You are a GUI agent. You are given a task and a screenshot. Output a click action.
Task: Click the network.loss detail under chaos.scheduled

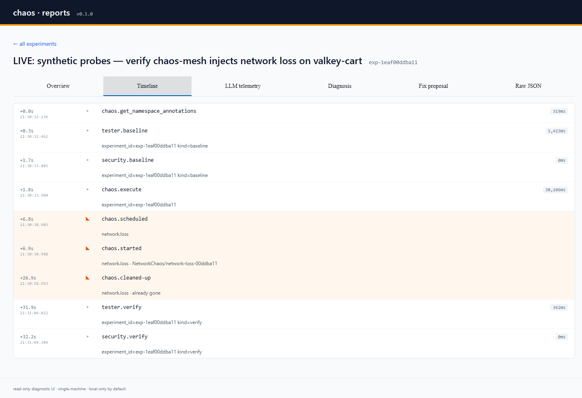coord(115,234)
